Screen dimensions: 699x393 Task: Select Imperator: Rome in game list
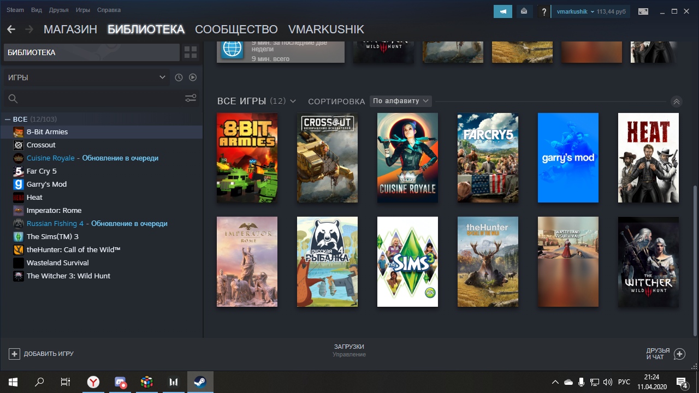pyautogui.click(x=101, y=210)
